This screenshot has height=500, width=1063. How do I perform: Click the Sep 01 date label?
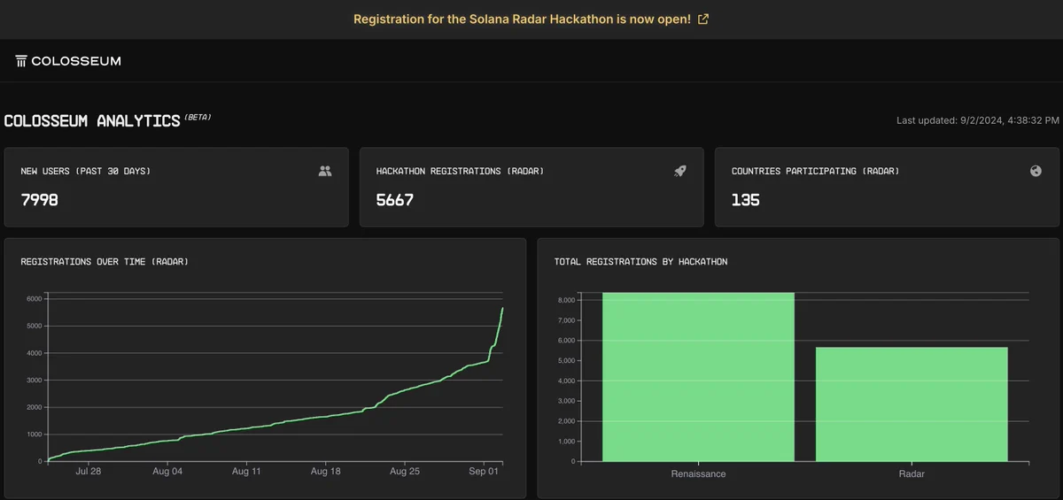[x=484, y=472]
